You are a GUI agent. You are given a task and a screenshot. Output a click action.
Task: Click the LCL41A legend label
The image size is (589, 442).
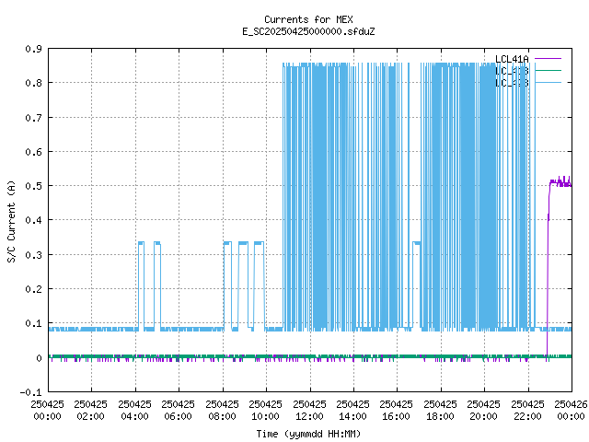coord(513,58)
